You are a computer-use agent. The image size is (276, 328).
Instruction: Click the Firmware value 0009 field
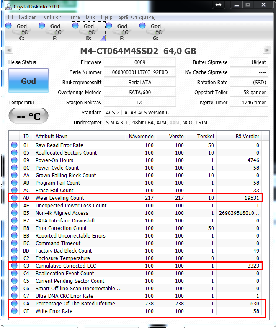tap(140, 62)
